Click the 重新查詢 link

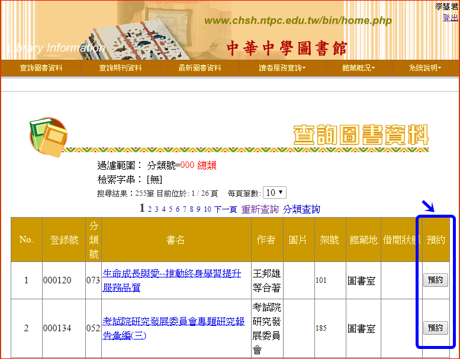pyautogui.click(x=260, y=209)
